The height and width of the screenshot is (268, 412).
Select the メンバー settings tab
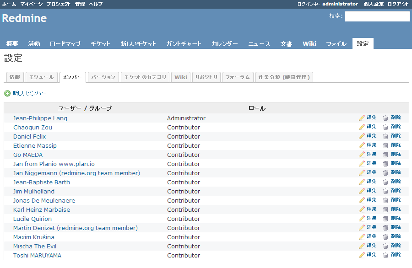[72, 77]
